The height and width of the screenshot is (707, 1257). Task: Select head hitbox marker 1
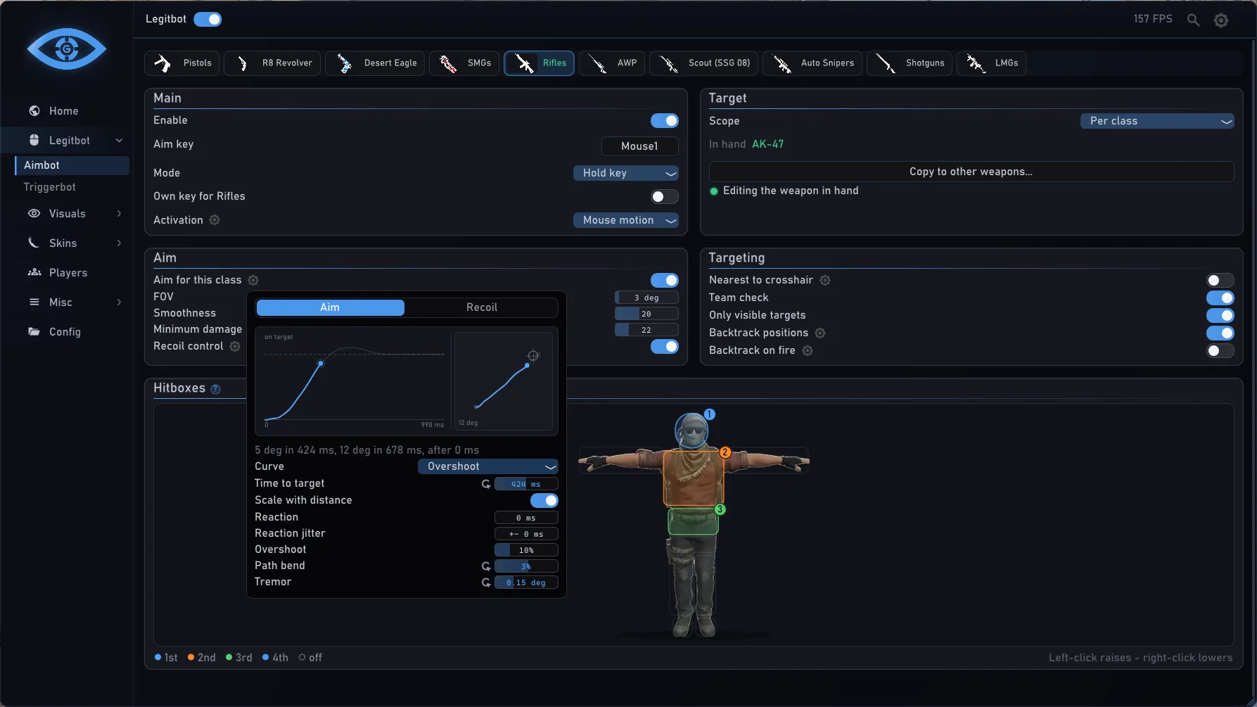[x=710, y=414]
